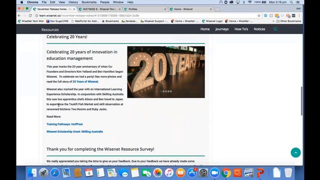Click the Resources site title

coord(50,29)
